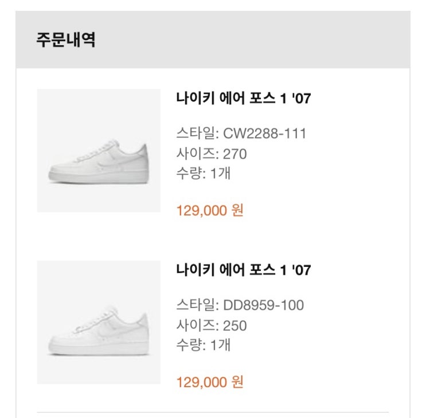
Task: Click the size 250 line
Action: [x=212, y=325]
